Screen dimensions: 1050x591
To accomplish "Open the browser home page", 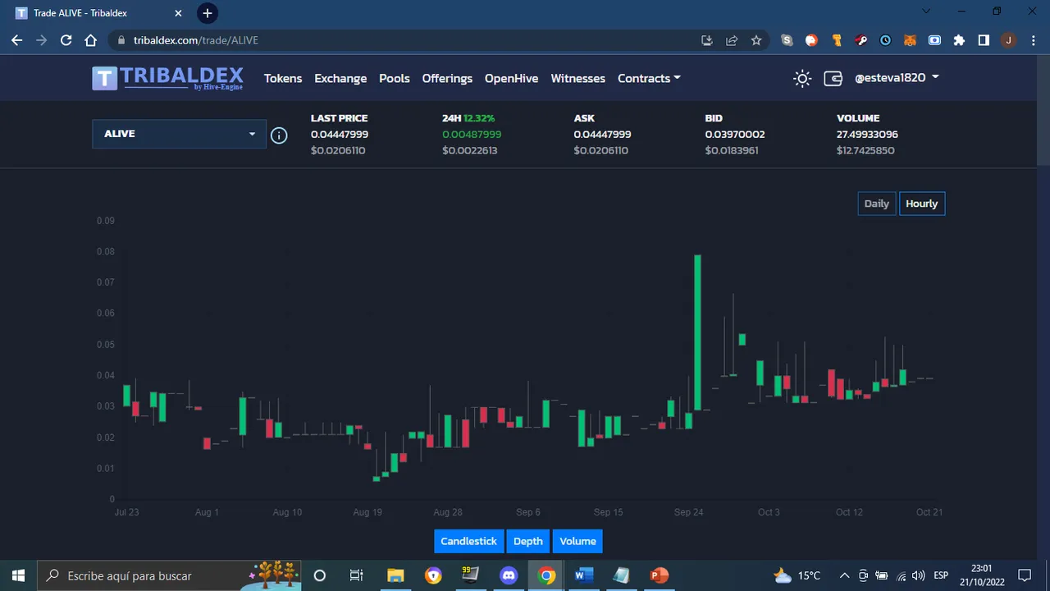I will (x=91, y=40).
